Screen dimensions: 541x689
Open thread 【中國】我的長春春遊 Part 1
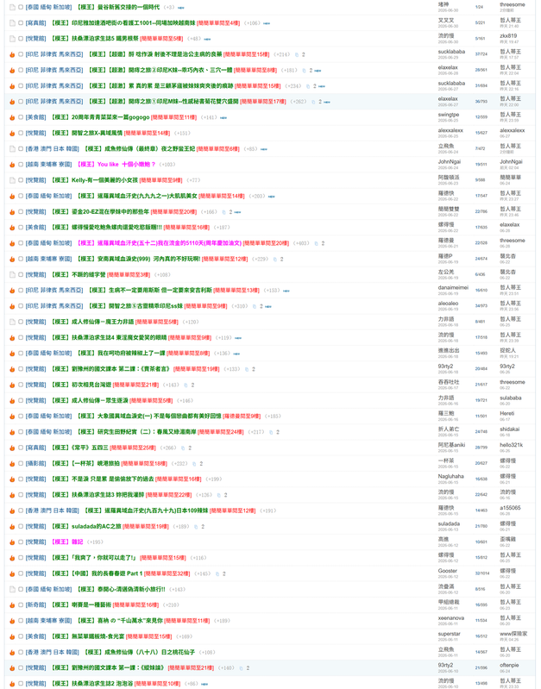click(x=97, y=573)
